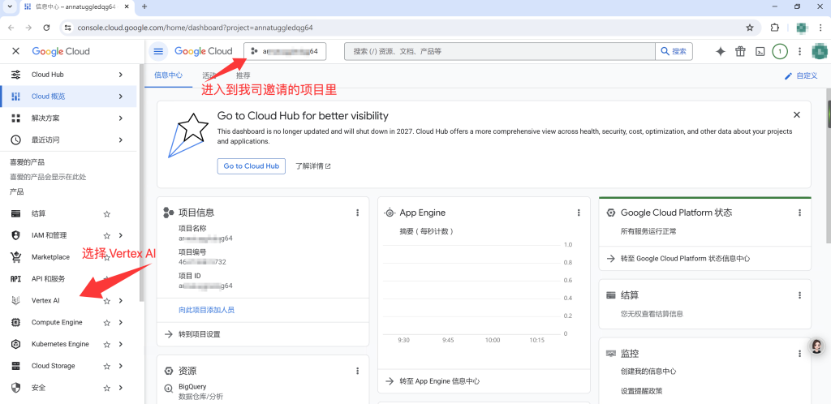The height and width of the screenshot is (404, 831).
Task: Click 创建我的信息中心 link
Action: [648, 372]
